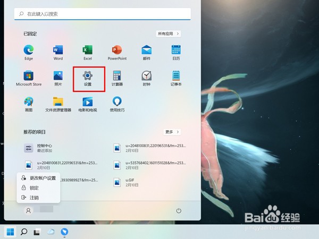
Task: Open taskbar search magnifier
Action: pyautogui.click(x=24, y=232)
